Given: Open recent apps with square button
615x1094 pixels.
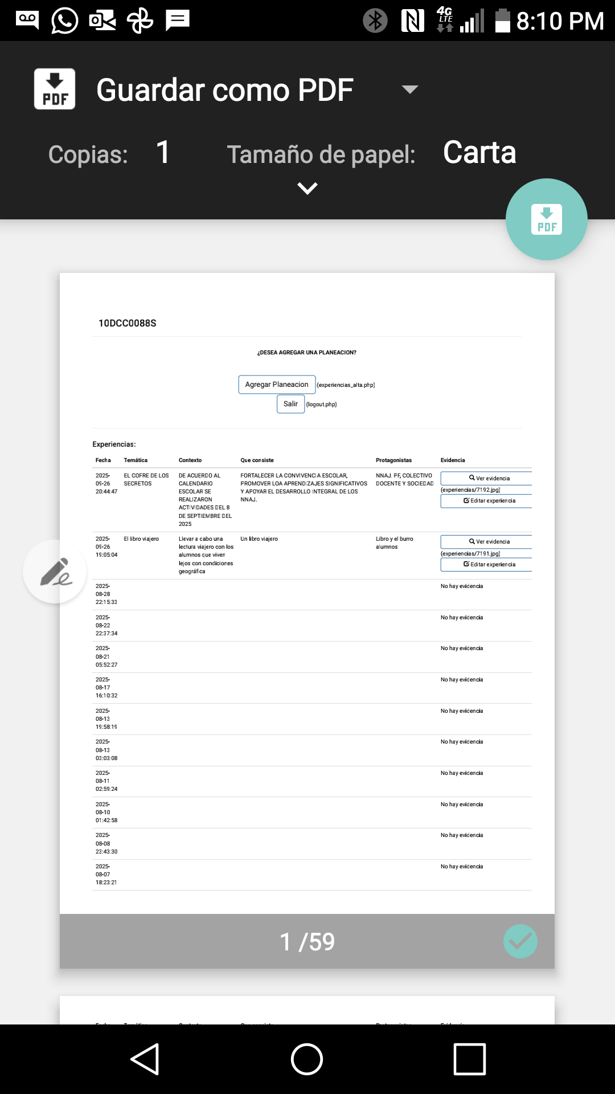Looking at the screenshot, I should pyautogui.click(x=469, y=1059).
